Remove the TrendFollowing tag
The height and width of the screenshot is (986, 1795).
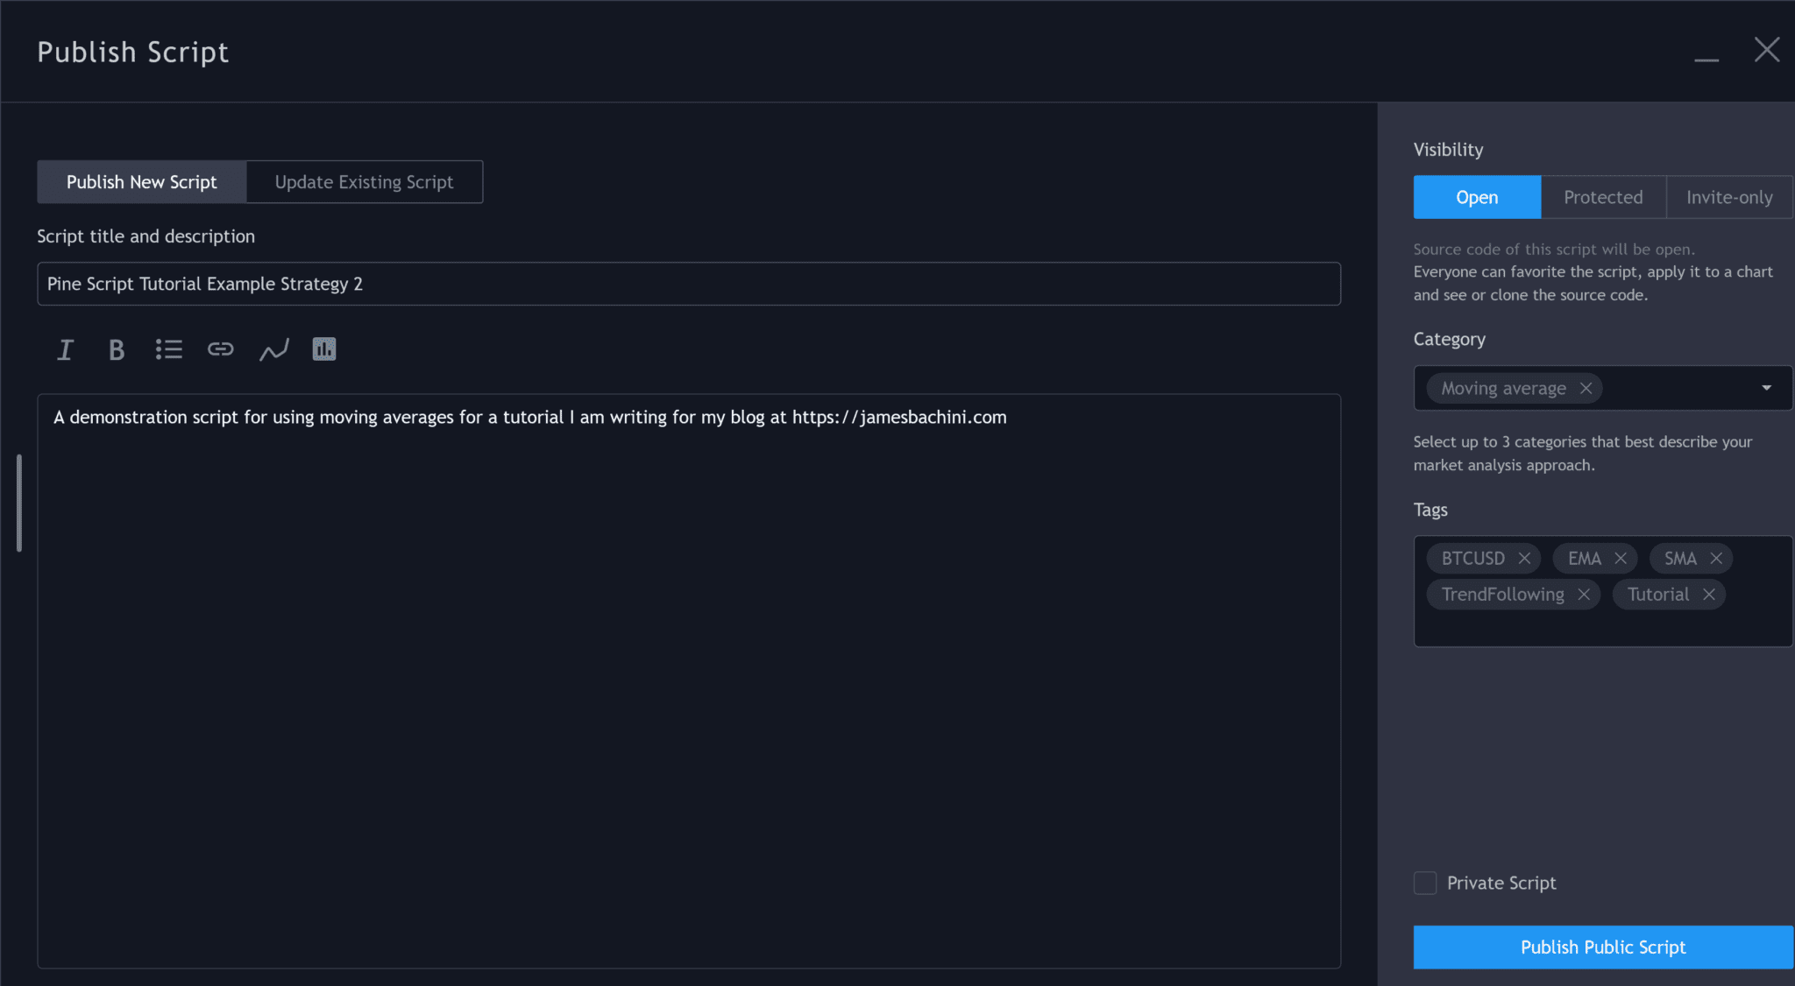[1583, 594]
